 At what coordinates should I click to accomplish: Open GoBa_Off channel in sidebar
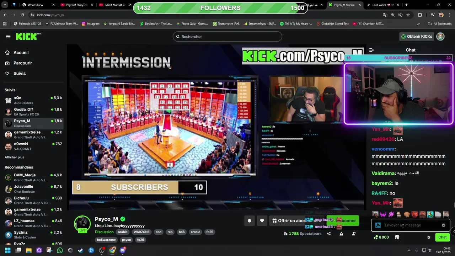click(33, 112)
